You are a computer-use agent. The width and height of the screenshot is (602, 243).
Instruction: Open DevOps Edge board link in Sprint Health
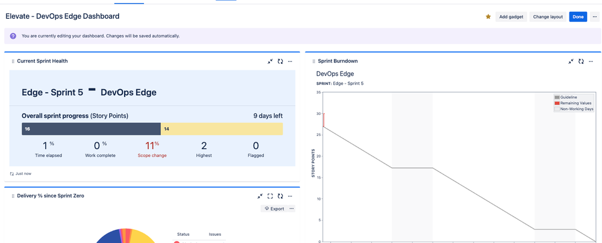pyautogui.click(x=128, y=93)
